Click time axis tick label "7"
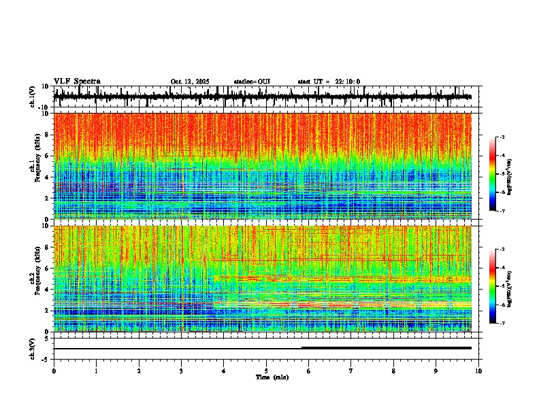 [351, 371]
